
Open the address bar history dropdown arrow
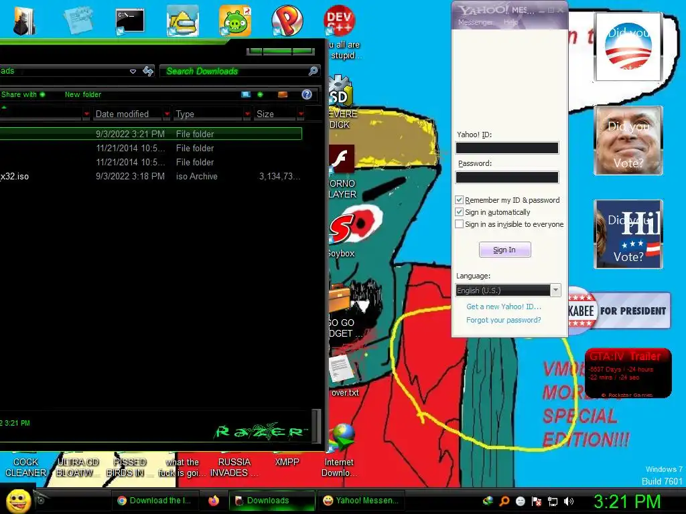click(133, 71)
